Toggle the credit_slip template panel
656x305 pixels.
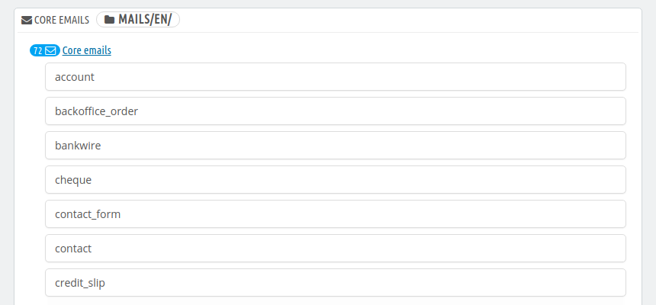[x=336, y=282]
